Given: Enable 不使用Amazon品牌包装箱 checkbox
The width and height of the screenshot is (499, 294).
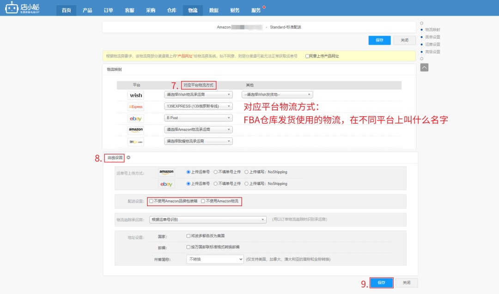Looking at the screenshot, I should (151, 201).
